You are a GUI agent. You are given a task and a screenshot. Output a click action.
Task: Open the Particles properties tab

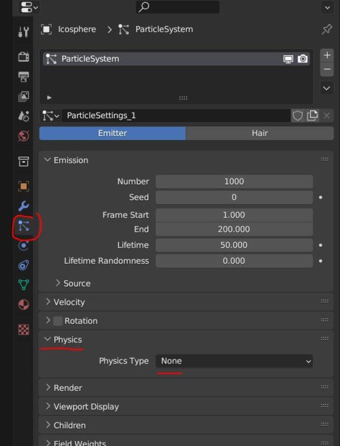(23, 226)
